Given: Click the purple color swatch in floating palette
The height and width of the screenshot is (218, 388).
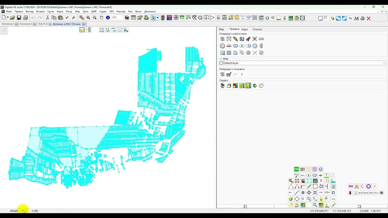Looking at the screenshot, I should pos(315,169).
